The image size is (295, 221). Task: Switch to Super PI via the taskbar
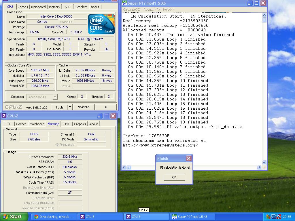point(192,217)
